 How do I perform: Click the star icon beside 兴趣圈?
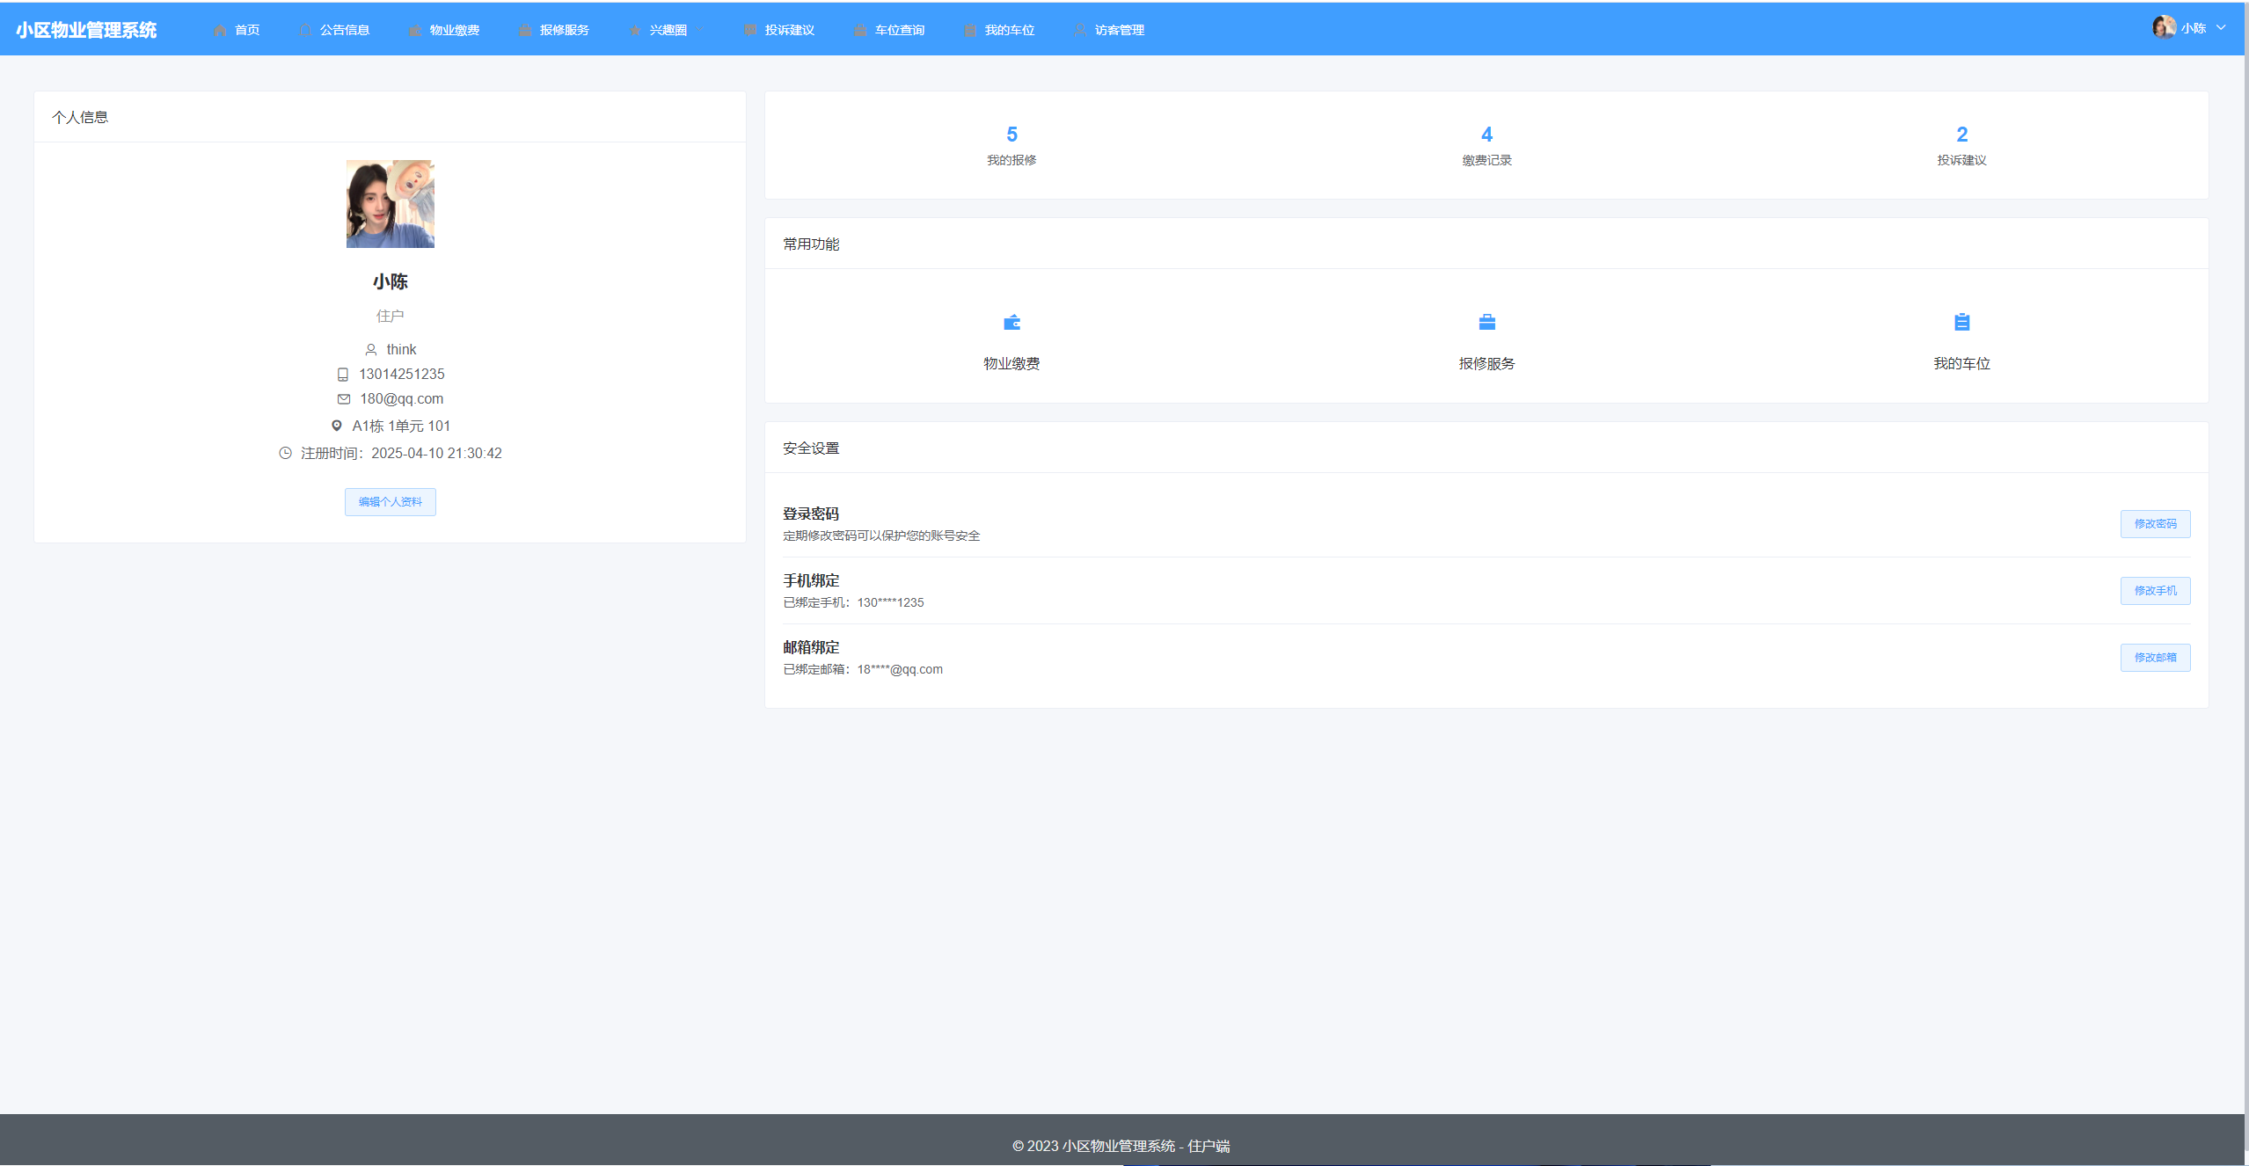point(635,30)
